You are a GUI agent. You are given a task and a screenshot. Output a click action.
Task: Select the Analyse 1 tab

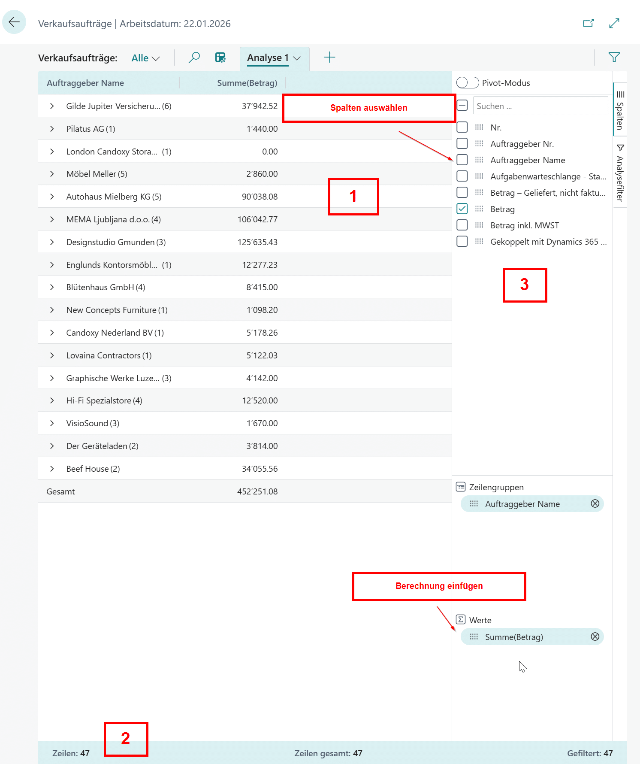click(x=268, y=58)
